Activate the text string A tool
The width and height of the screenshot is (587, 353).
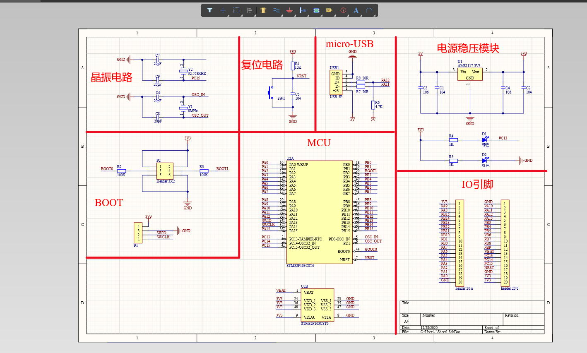tap(356, 10)
